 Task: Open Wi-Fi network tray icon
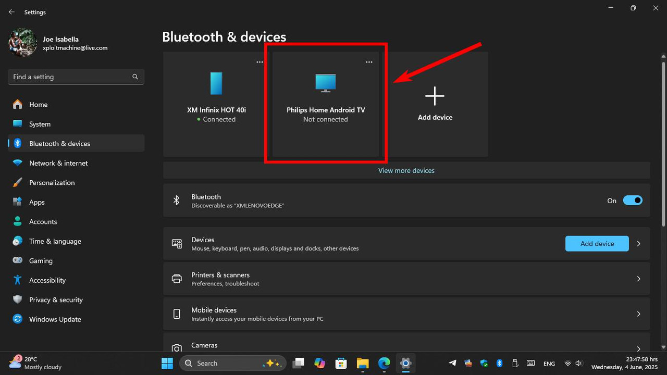[568, 363]
